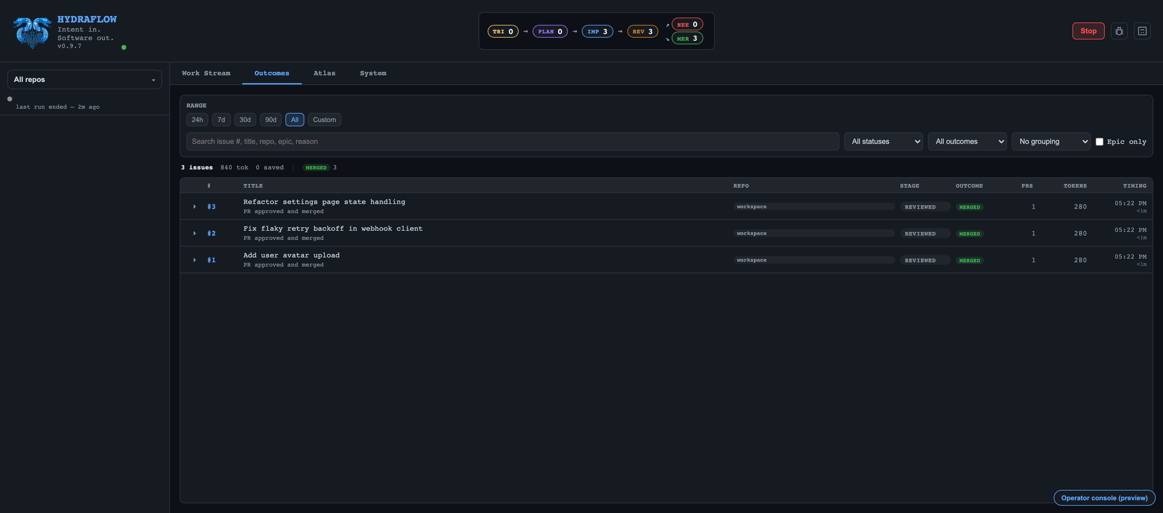The image size is (1163, 513).
Task: Enable the Epic only checkbox
Action: pyautogui.click(x=1099, y=142)
